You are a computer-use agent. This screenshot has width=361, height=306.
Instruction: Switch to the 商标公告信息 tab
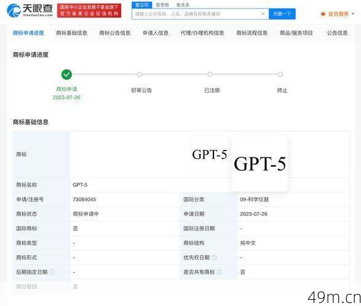[115, 33]
